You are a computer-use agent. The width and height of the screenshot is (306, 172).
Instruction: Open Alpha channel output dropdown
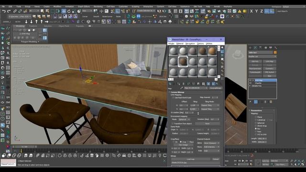coord(211,143)
